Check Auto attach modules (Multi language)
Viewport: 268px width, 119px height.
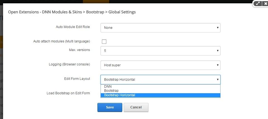pyautogui.click(x=104, y=41)
